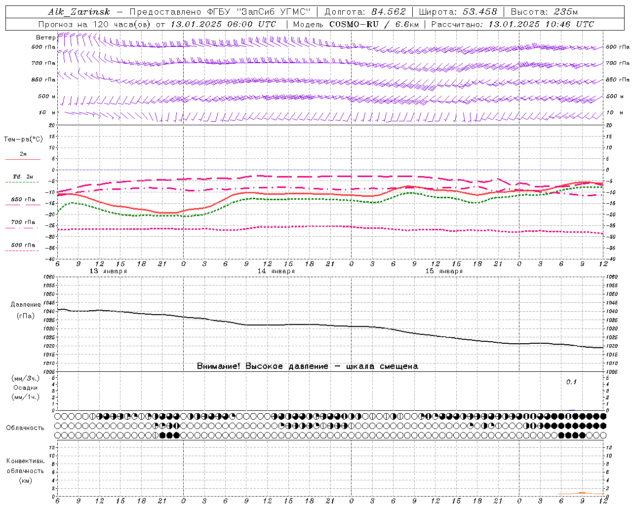Click the 2м temperature legend entry

coord(23,154)
